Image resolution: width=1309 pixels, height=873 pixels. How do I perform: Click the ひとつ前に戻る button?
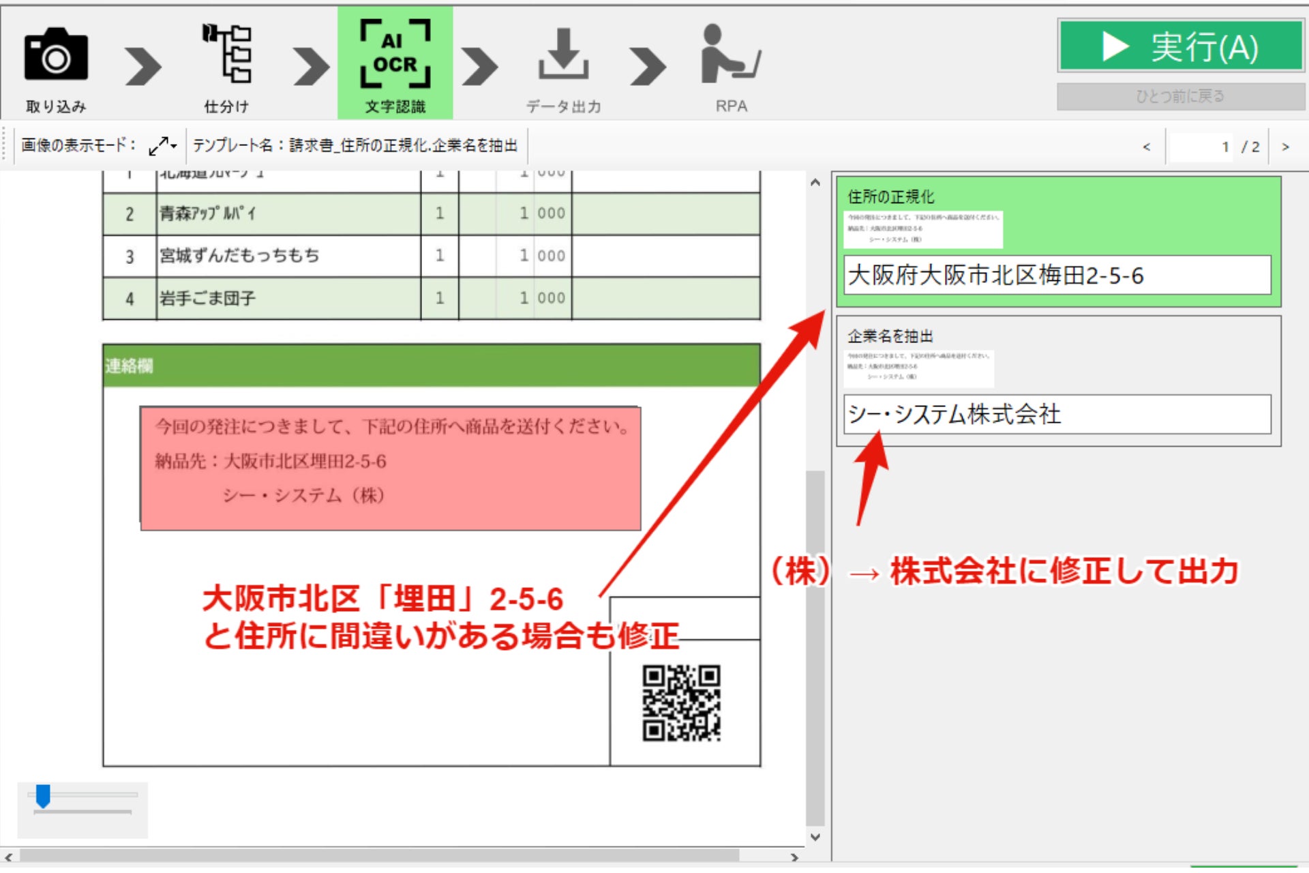coord(1180,96)
